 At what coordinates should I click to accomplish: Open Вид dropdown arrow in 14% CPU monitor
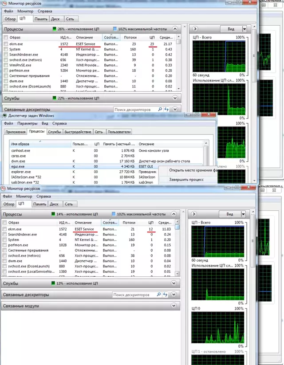point(243,214)
